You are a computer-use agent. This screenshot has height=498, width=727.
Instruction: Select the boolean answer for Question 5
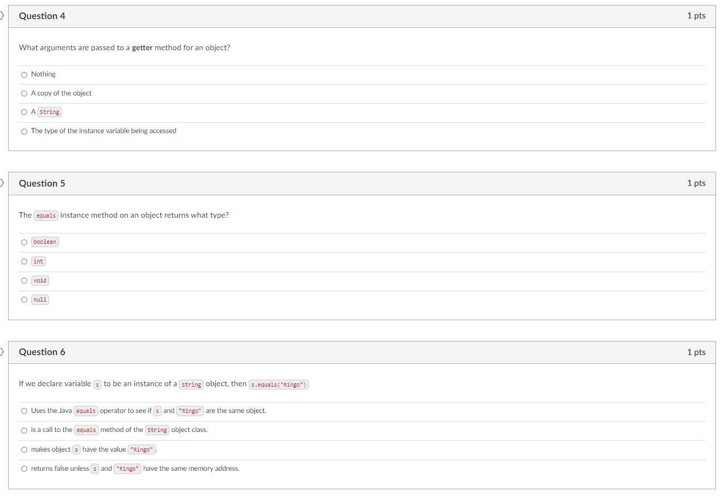pos(24,243)
